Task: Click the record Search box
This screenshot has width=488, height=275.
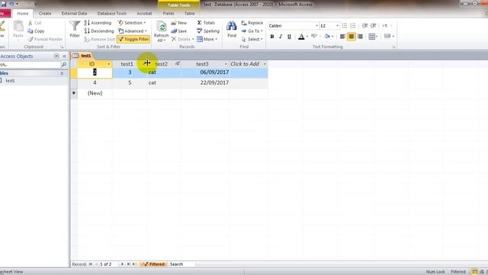Action: [182, 264]
